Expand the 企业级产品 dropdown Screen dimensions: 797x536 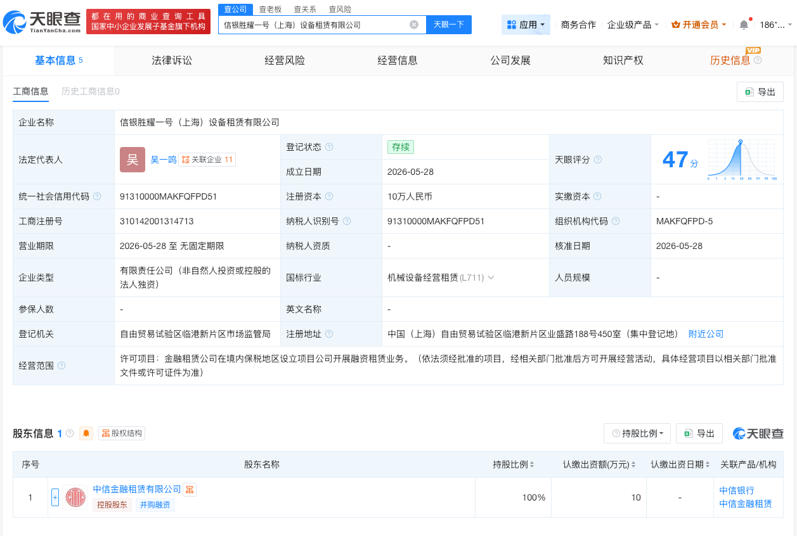click(x=633, y=25)
